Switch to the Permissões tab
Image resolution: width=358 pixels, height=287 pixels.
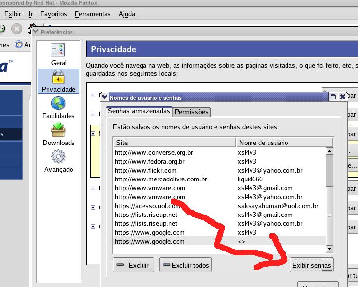tap(191, 112)
